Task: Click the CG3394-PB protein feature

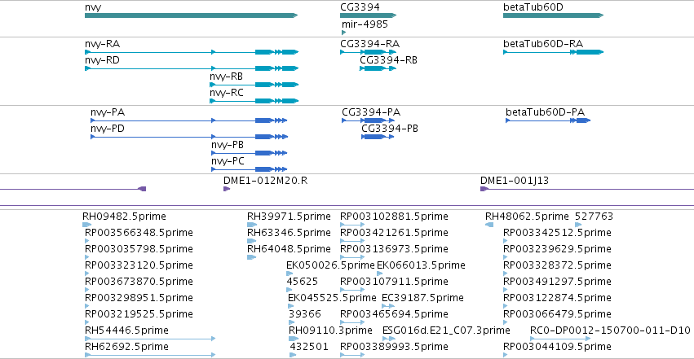Action: [378, 137]
